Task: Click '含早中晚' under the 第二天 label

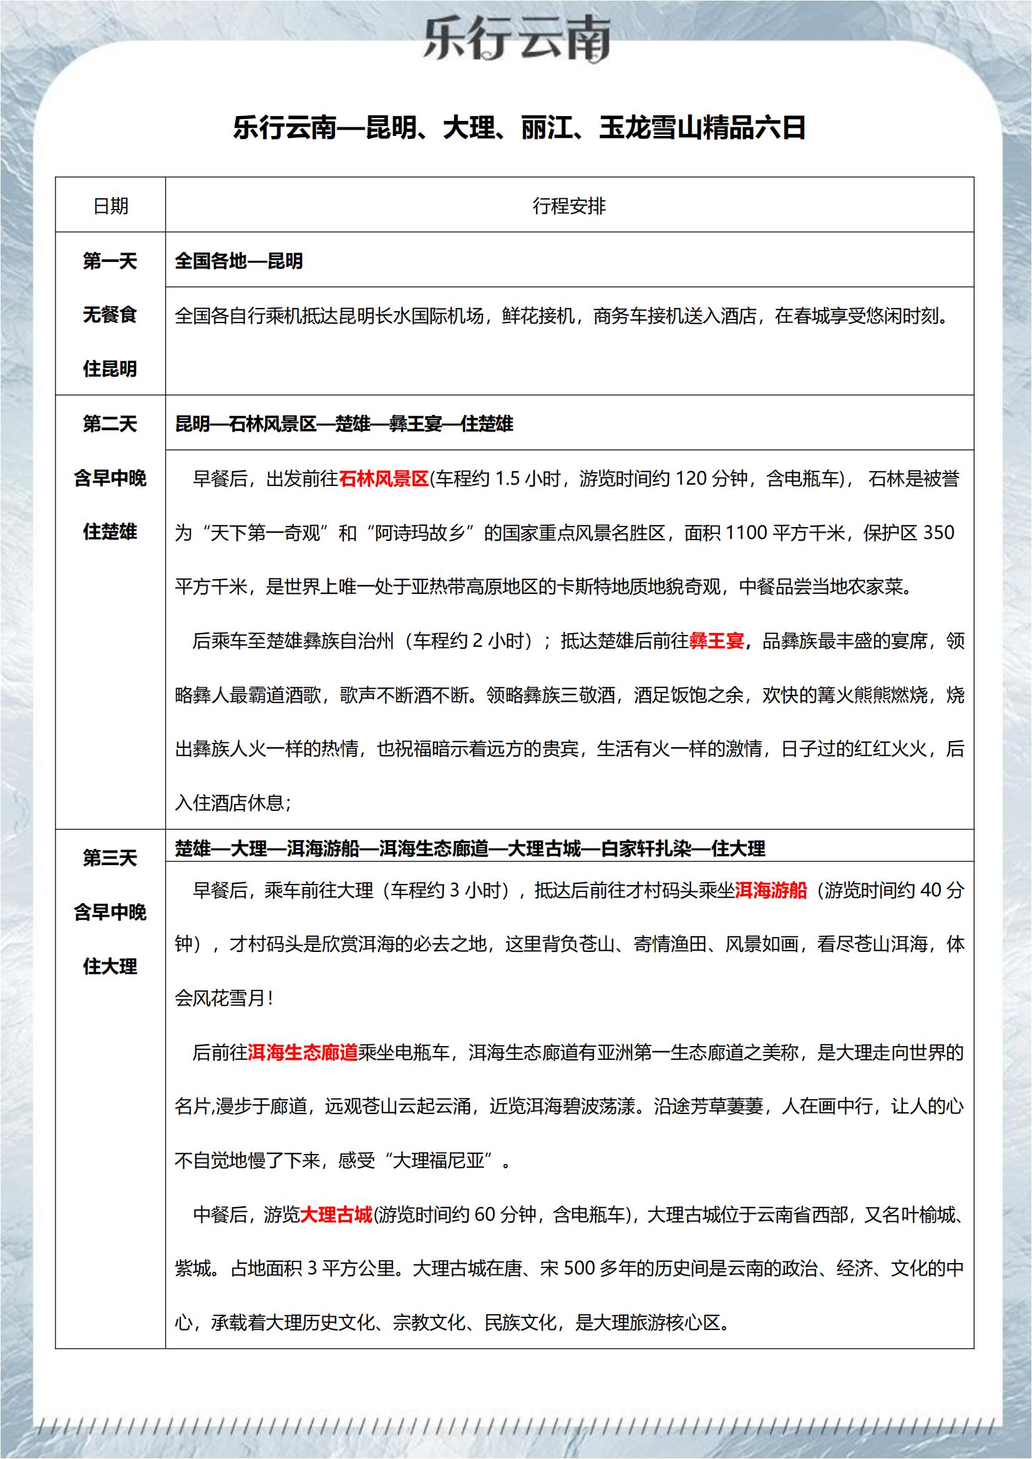Action: (110, 478)
